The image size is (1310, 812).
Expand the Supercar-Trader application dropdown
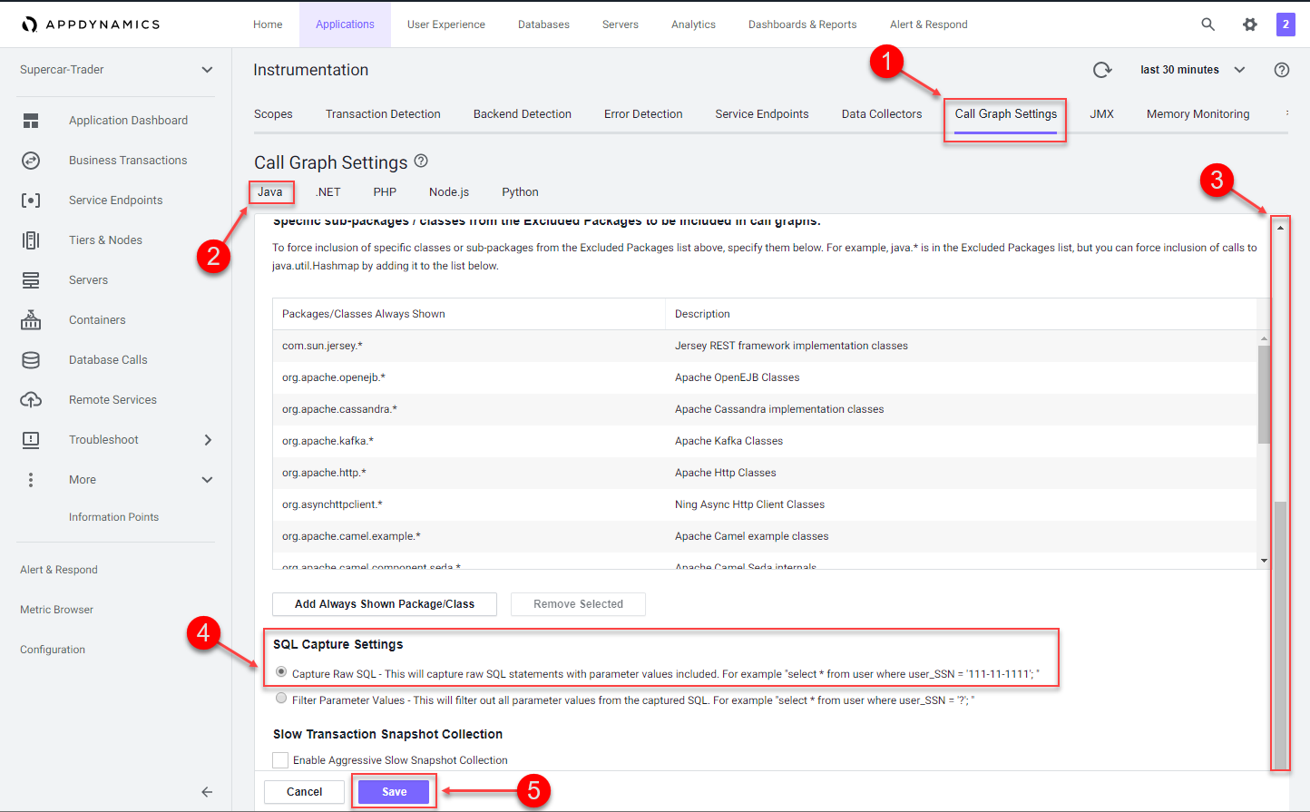click(207, 70)
